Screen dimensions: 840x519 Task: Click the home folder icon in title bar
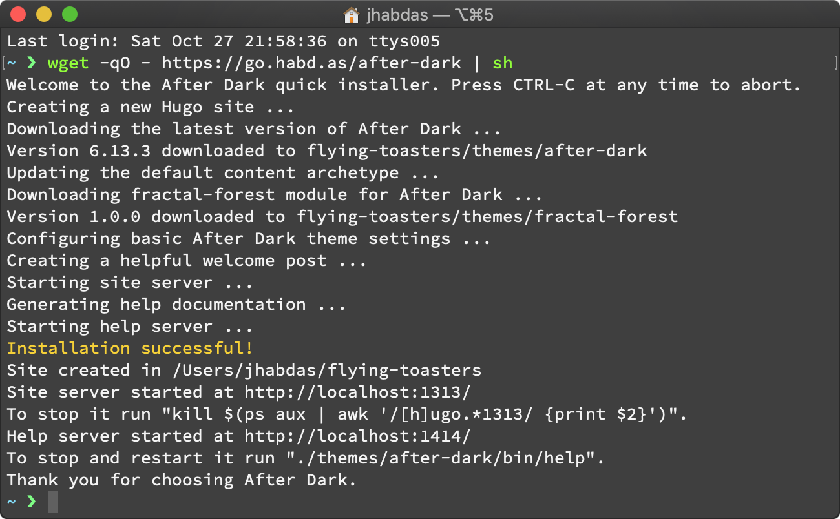click(x=352, y=14)
